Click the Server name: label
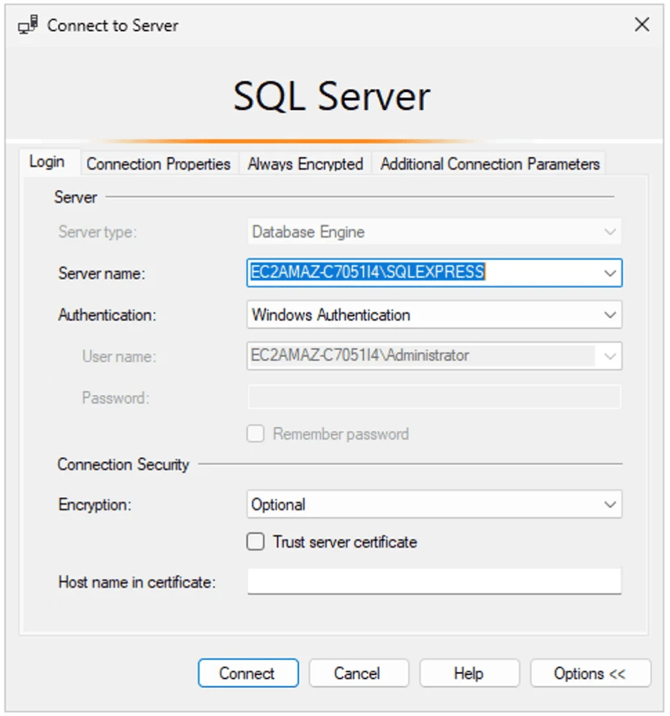Image resolution: width=670 pixels, height=716 pixels. click(x=102, y=274)
